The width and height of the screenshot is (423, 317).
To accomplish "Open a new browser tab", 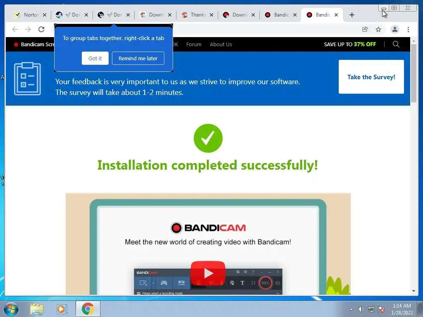I will point(352,15).
